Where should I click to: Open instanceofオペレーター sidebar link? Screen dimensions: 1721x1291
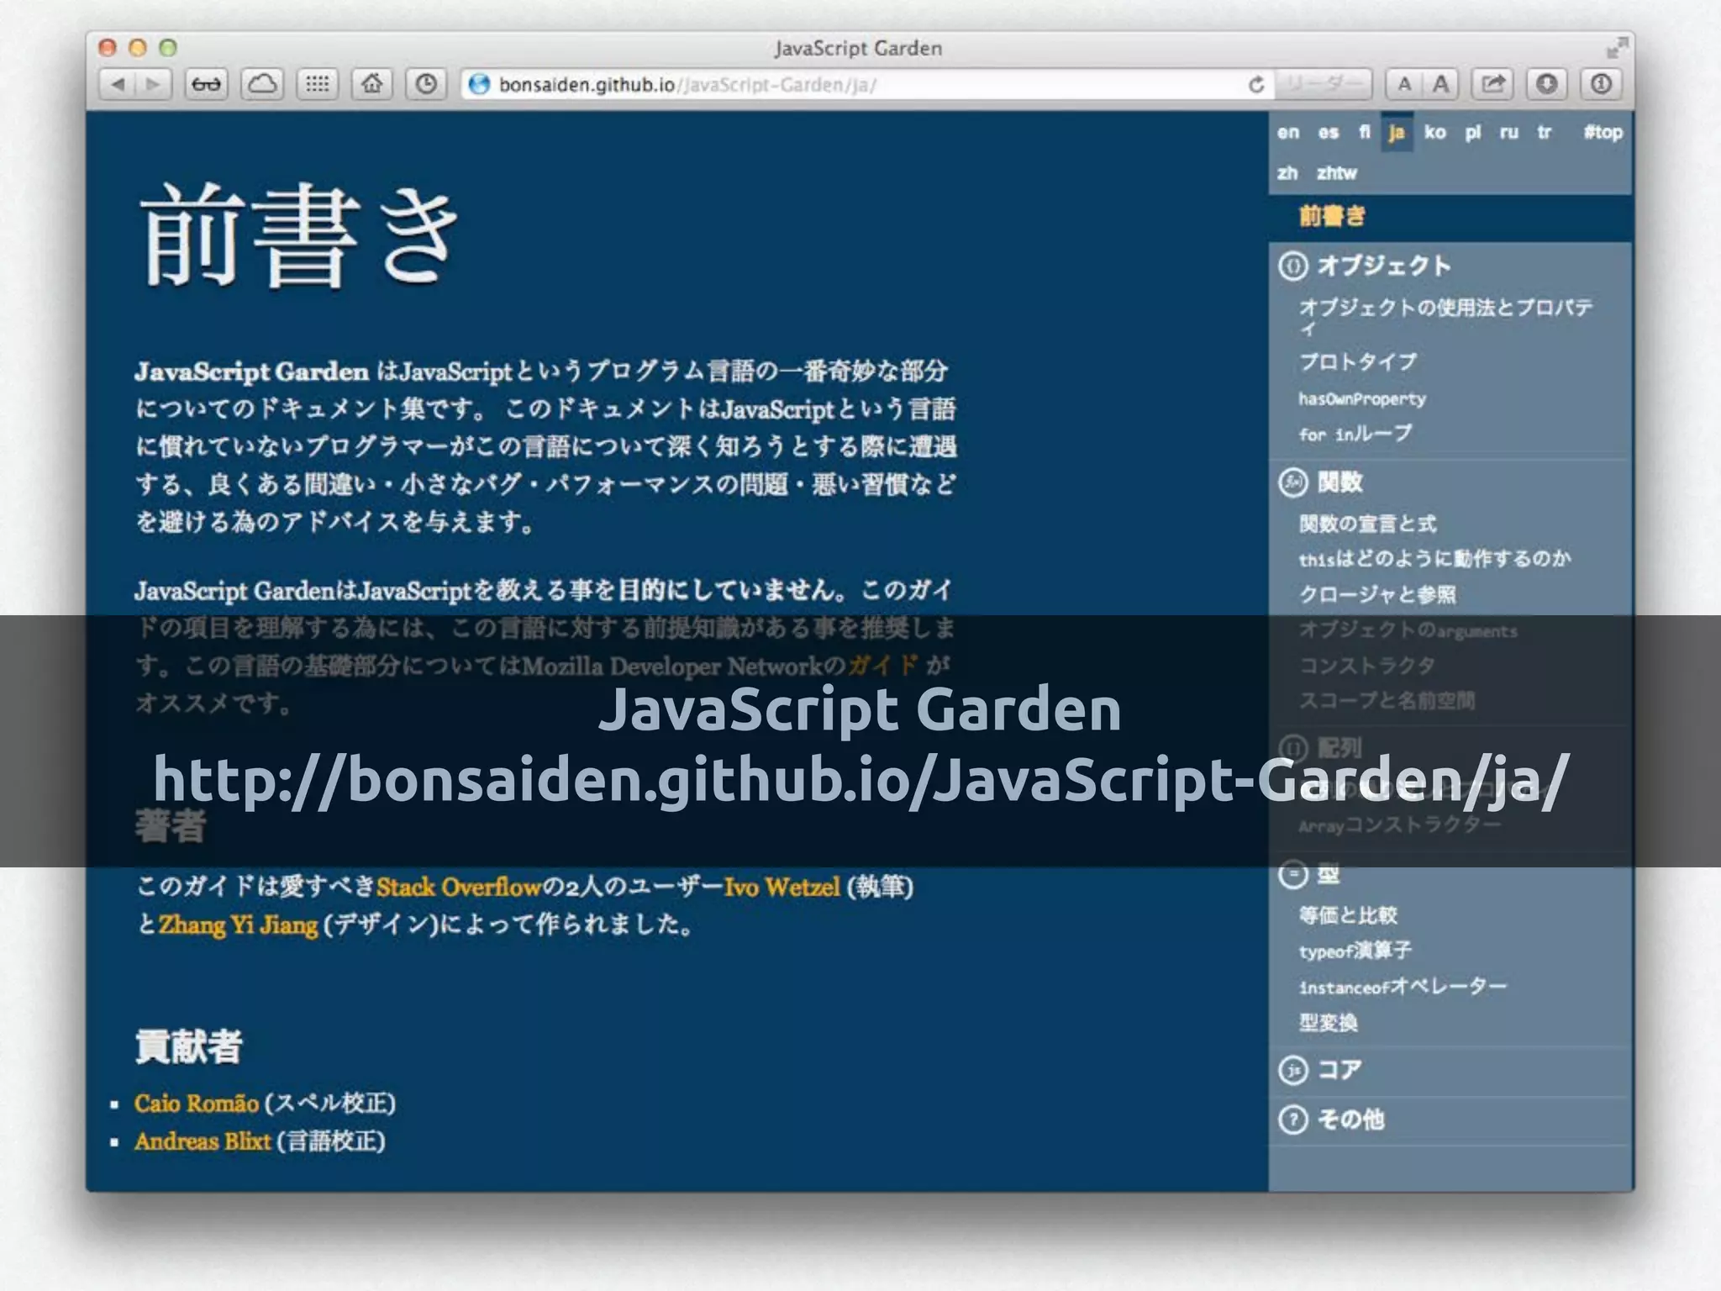click(1403, 986)
